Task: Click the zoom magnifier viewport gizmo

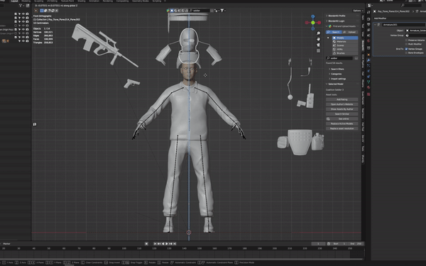Action: point(318,33)
